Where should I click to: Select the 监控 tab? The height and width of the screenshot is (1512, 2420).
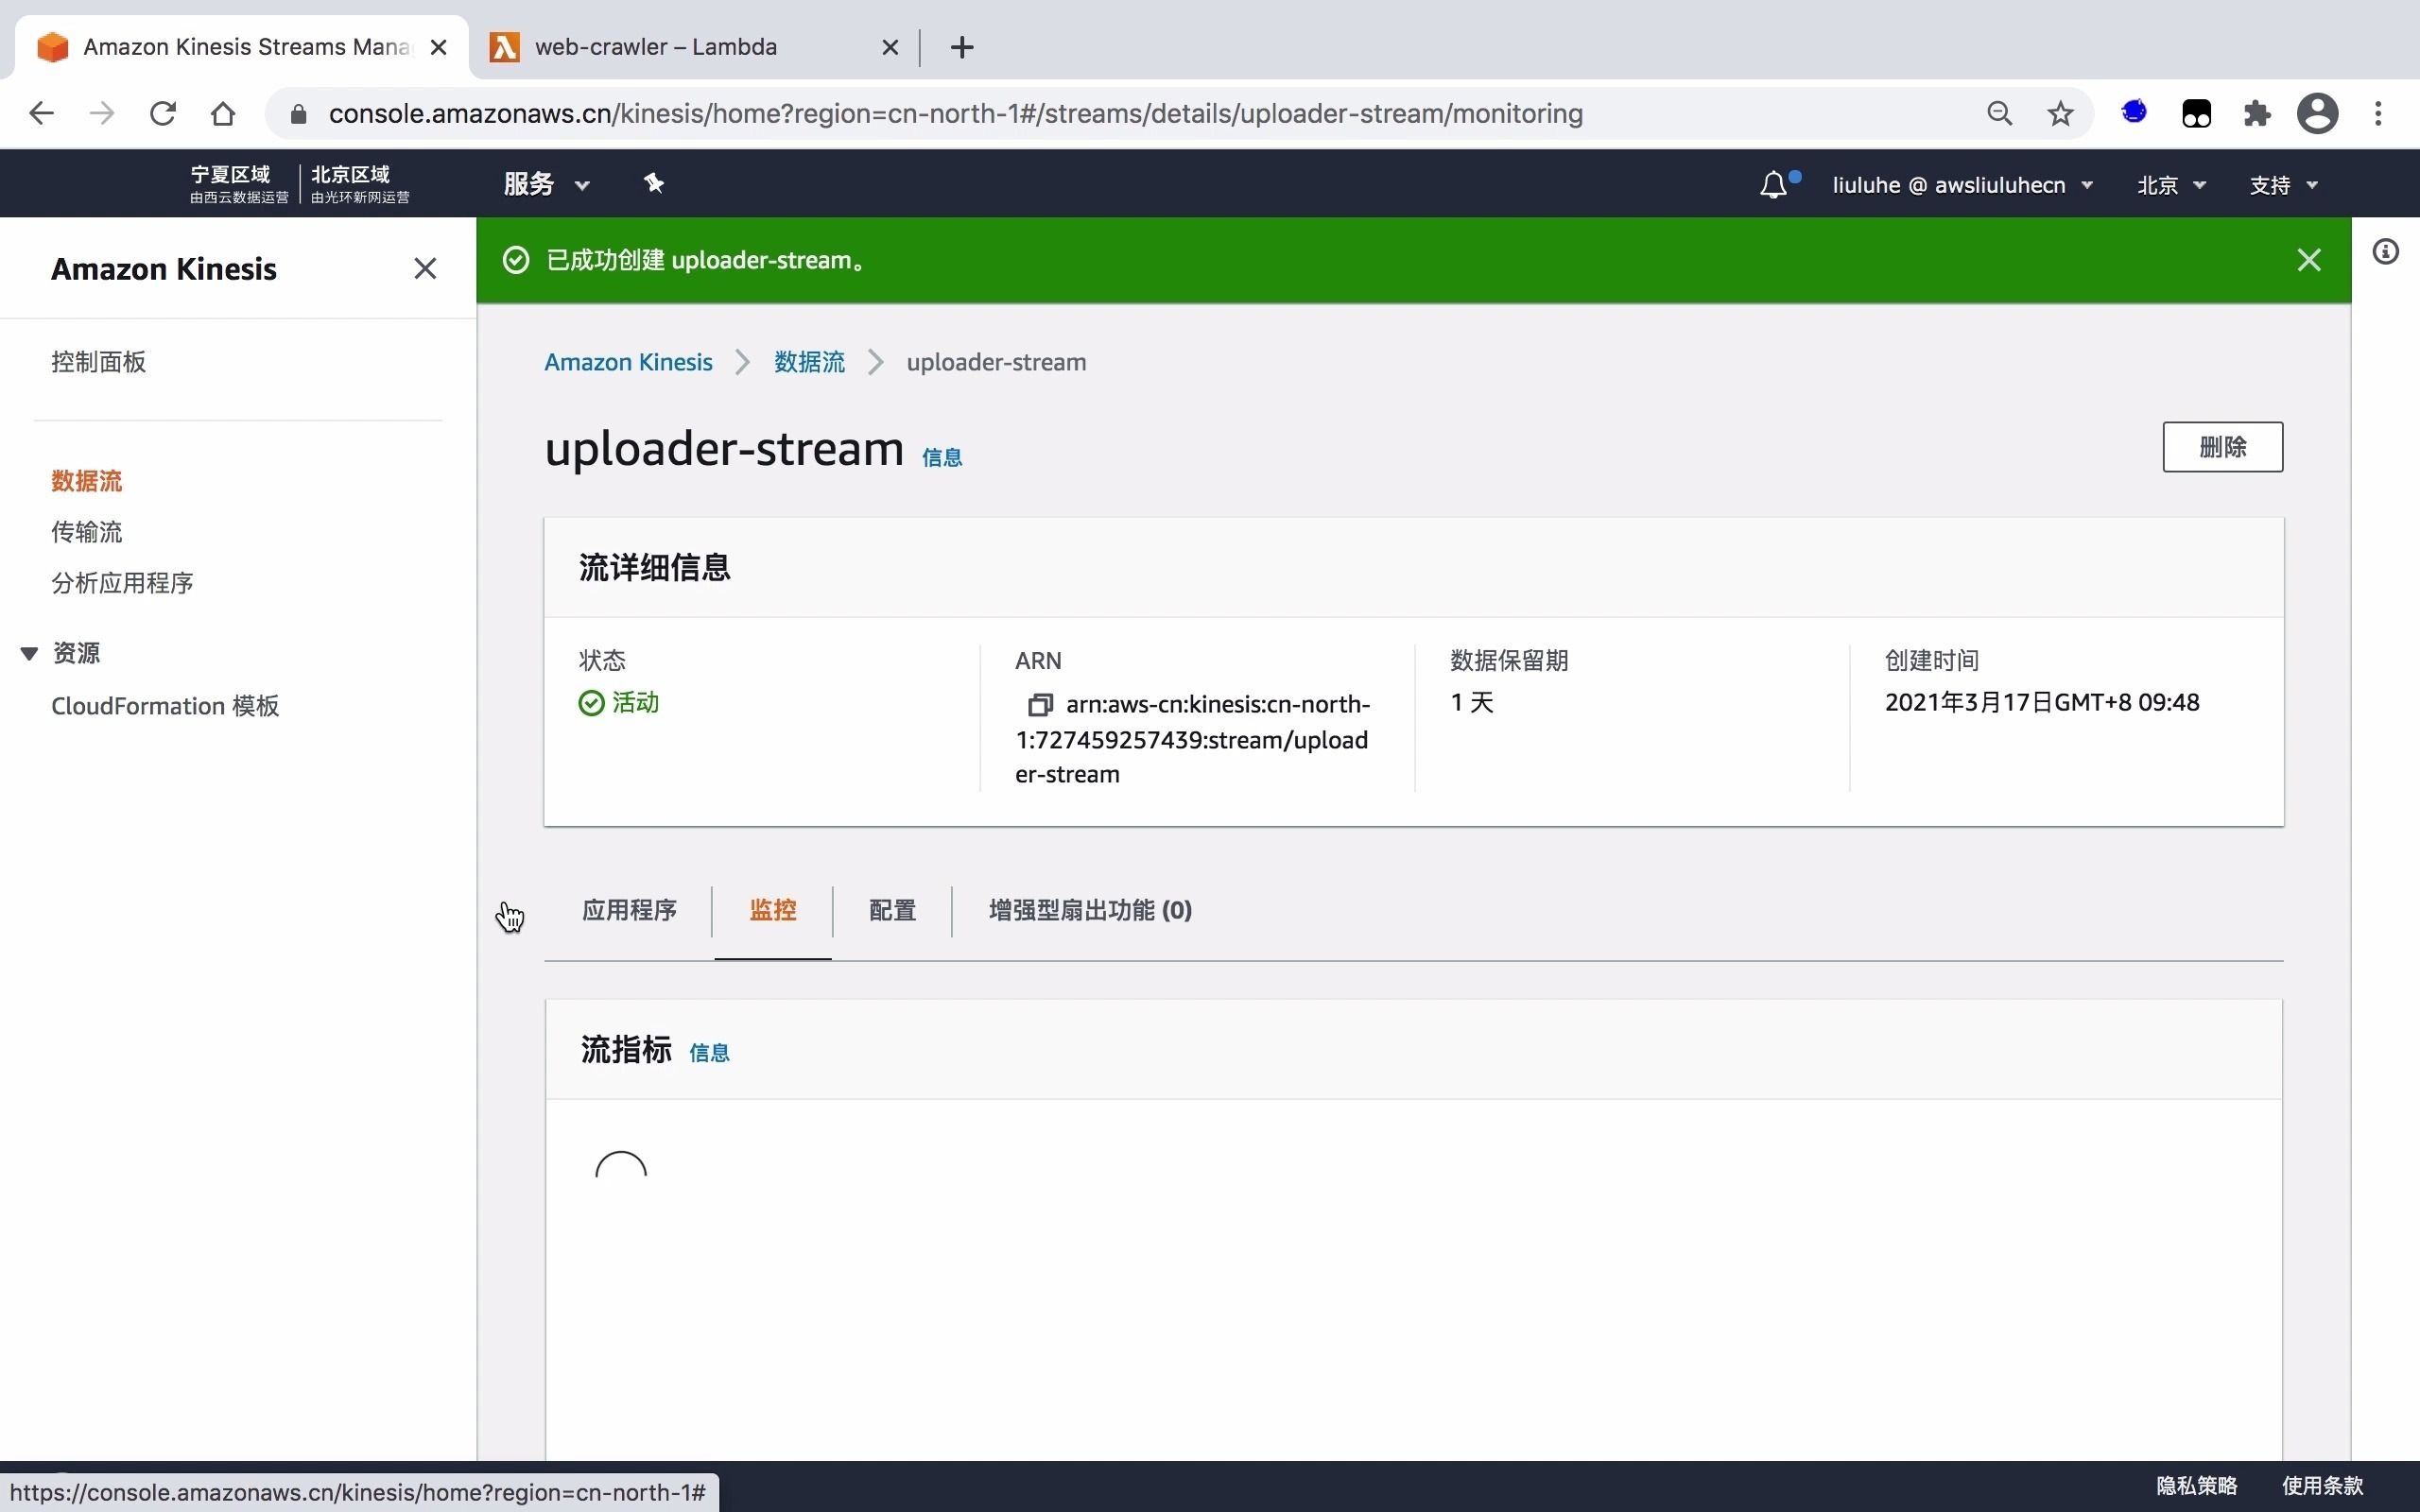772,910
